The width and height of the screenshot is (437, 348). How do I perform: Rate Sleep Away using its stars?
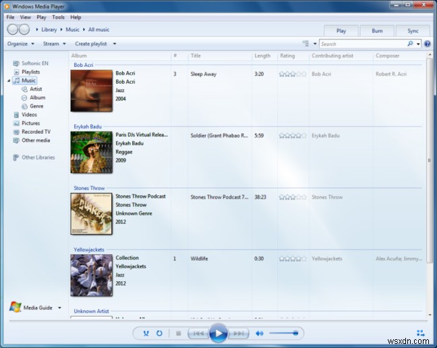pyautogui.click(x=293, y=74)
